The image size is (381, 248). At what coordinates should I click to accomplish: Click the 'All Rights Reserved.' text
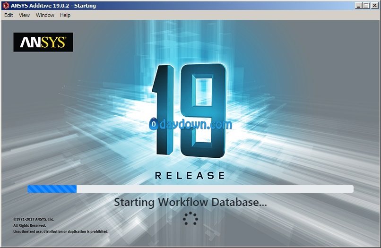(x=29, y=225)
